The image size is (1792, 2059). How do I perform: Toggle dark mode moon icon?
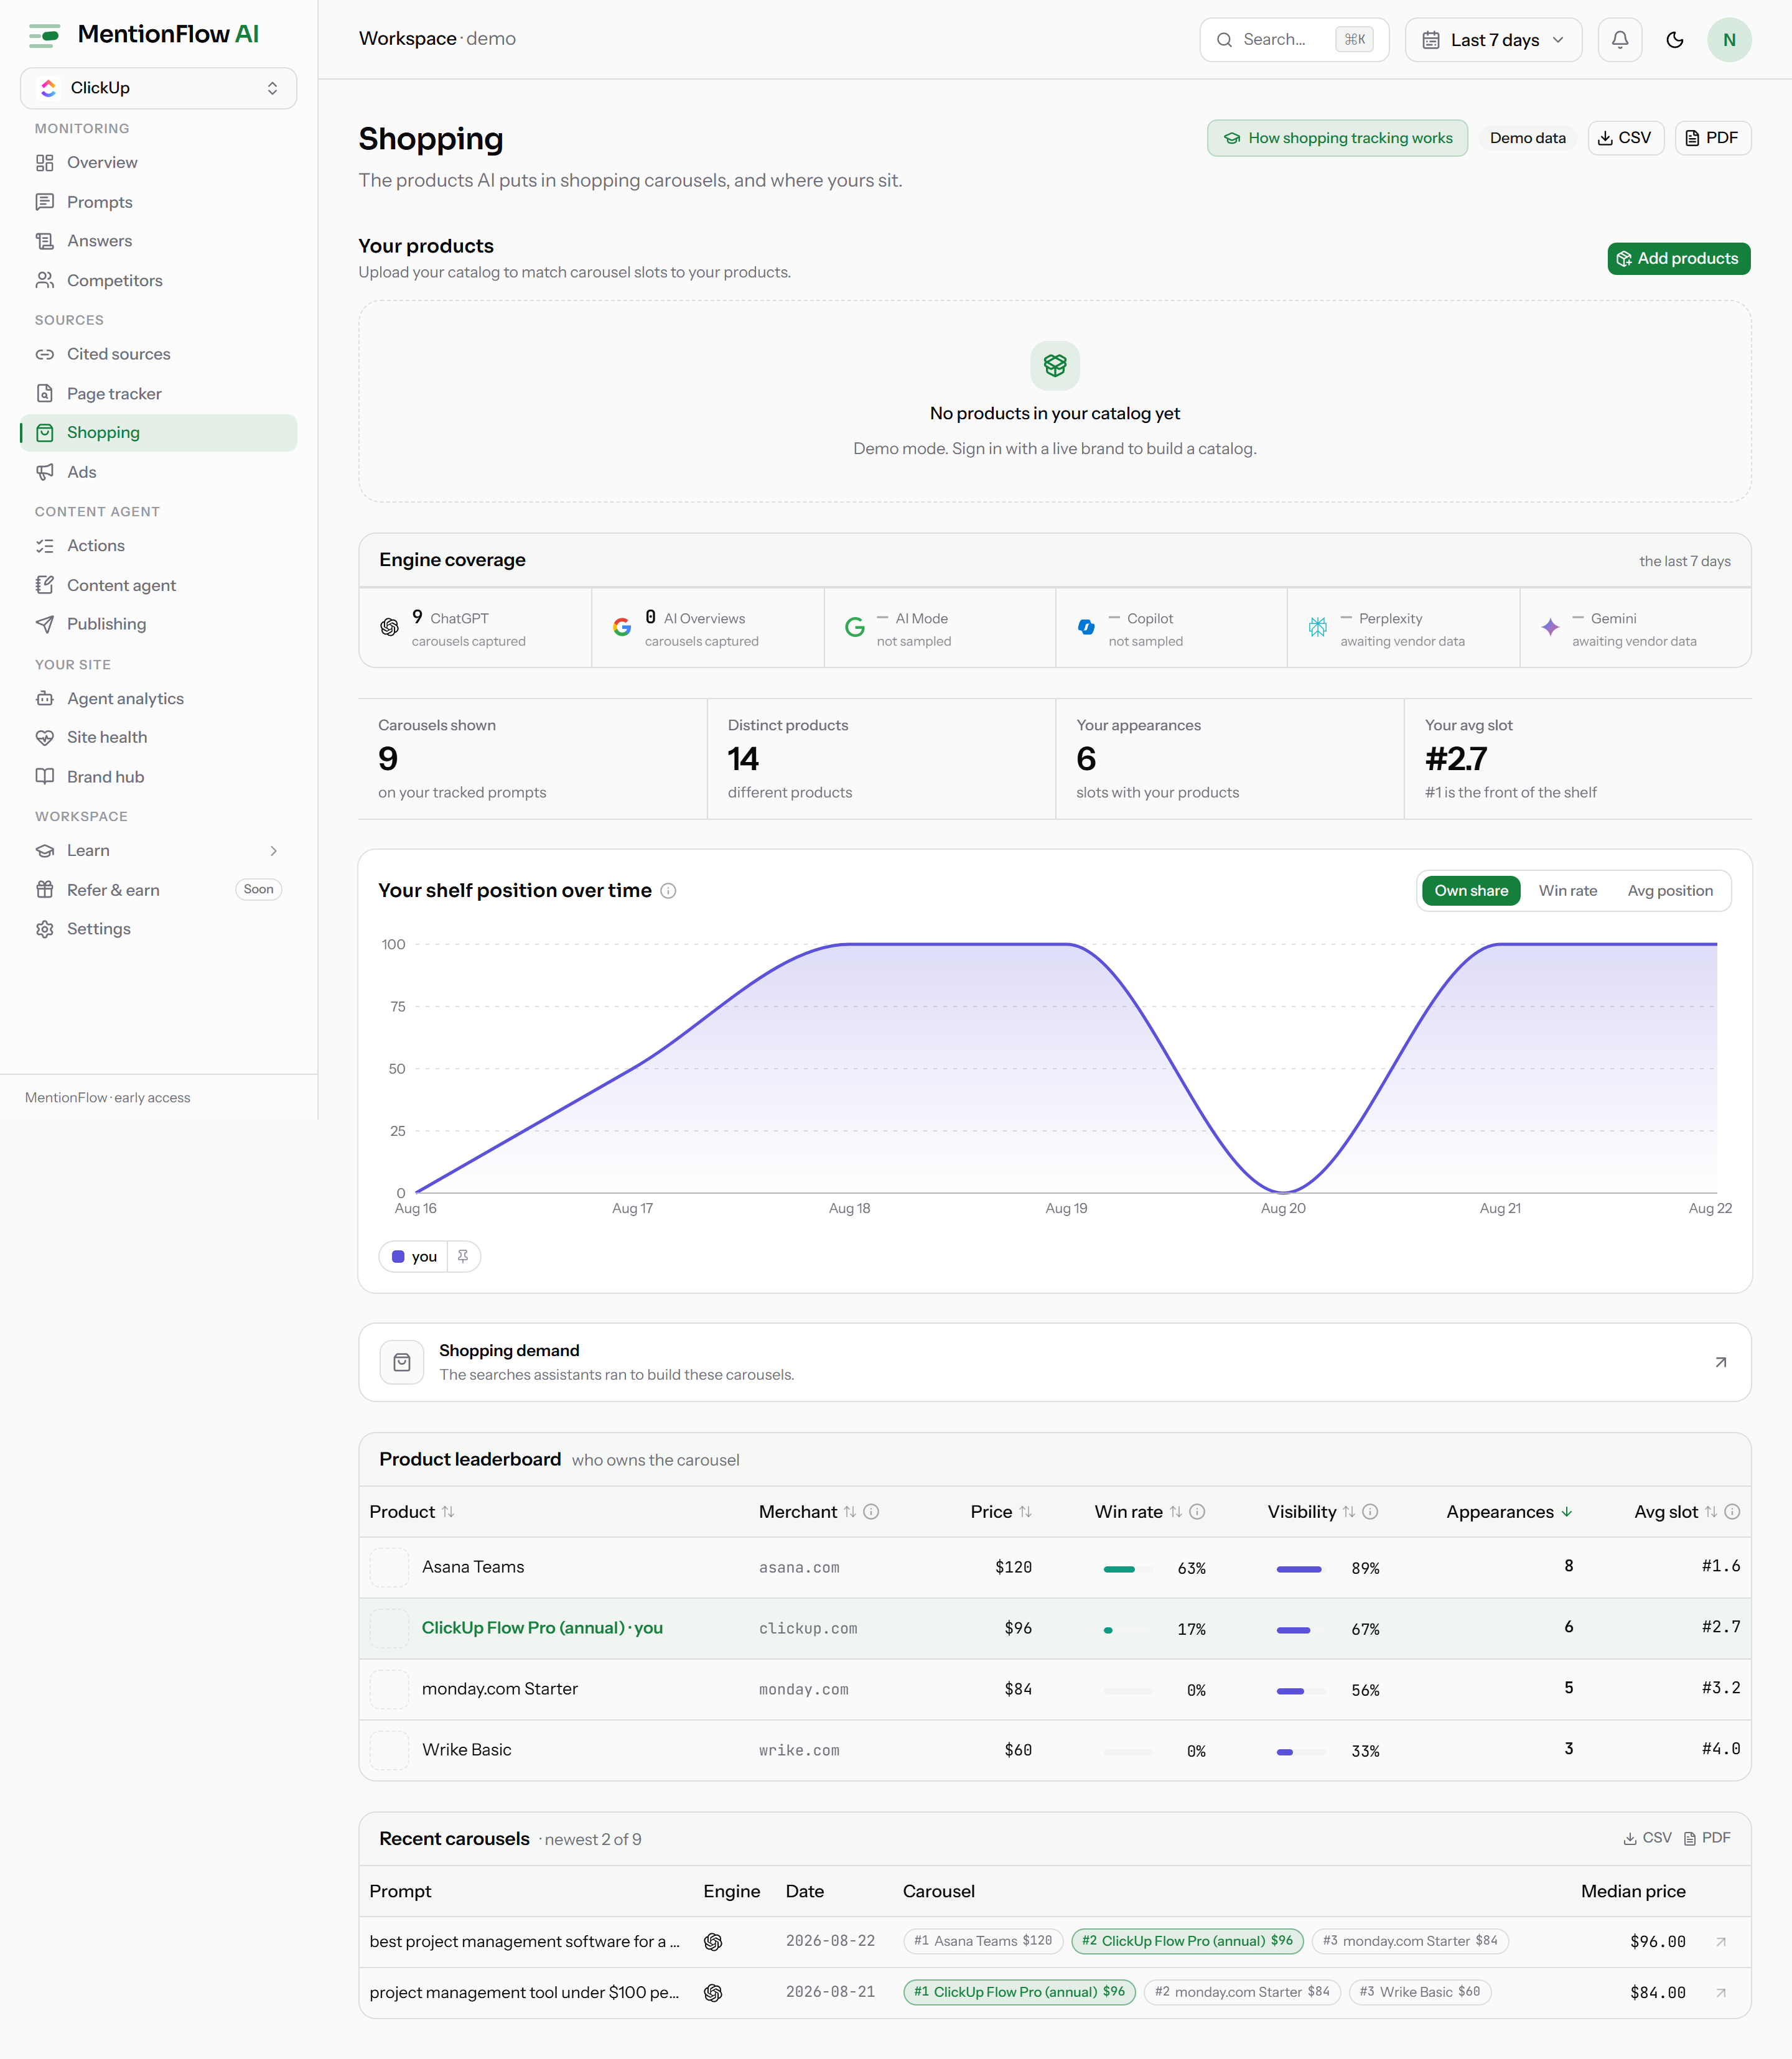1675,40
